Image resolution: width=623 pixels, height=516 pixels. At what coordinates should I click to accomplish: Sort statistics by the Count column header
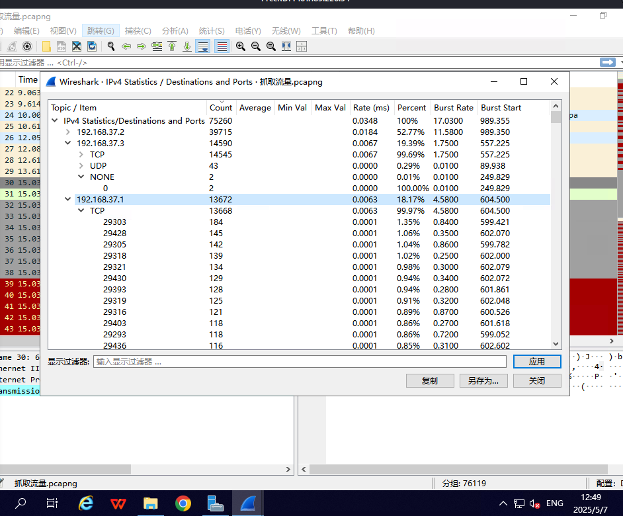221,107
